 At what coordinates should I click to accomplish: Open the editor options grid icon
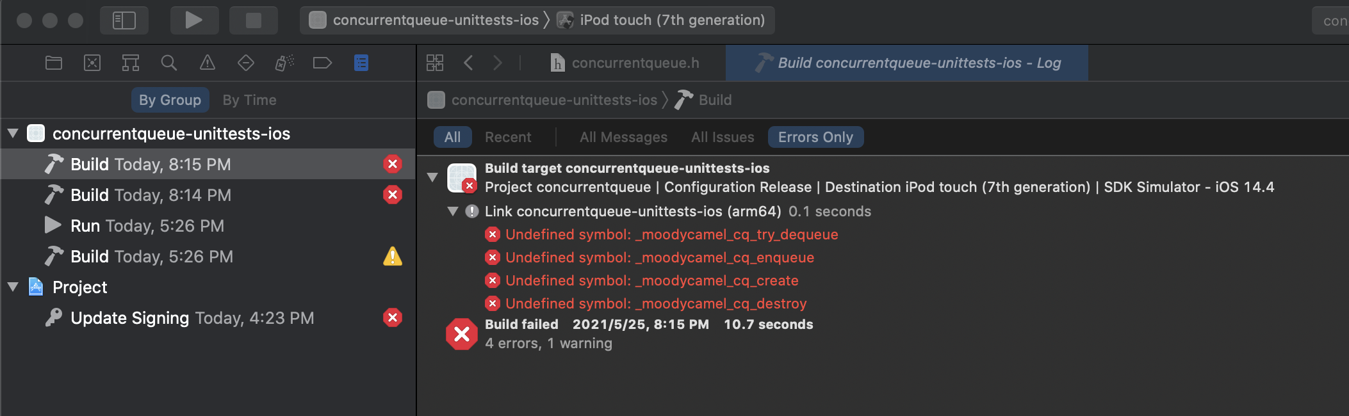point(435,63)
